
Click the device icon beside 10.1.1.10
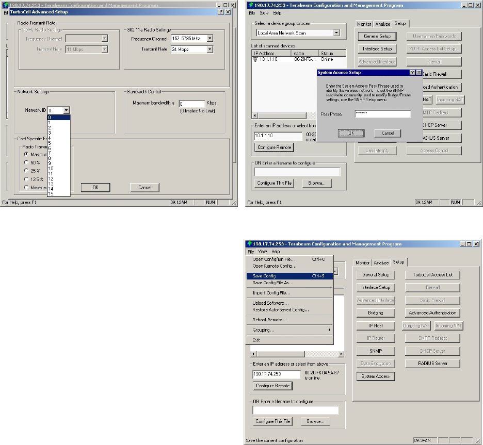coord(255,59)
